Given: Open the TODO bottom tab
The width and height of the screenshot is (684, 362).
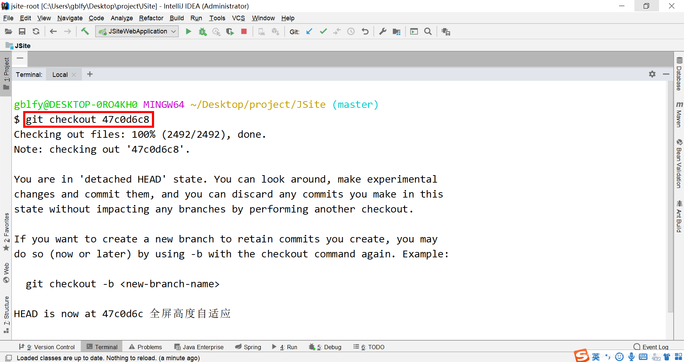Looking at the screenshot, I should point(369,347).
